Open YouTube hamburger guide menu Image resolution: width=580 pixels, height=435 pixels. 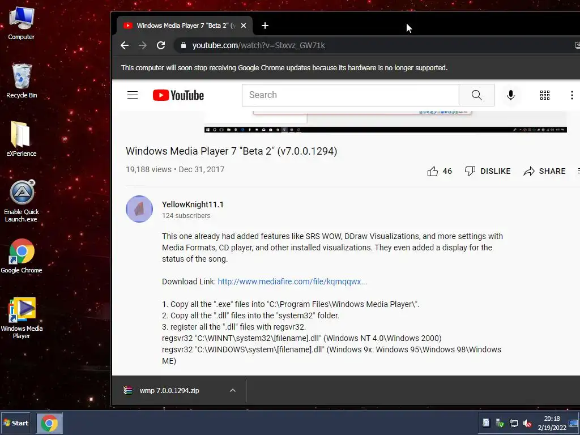click(x=133, y=95)
